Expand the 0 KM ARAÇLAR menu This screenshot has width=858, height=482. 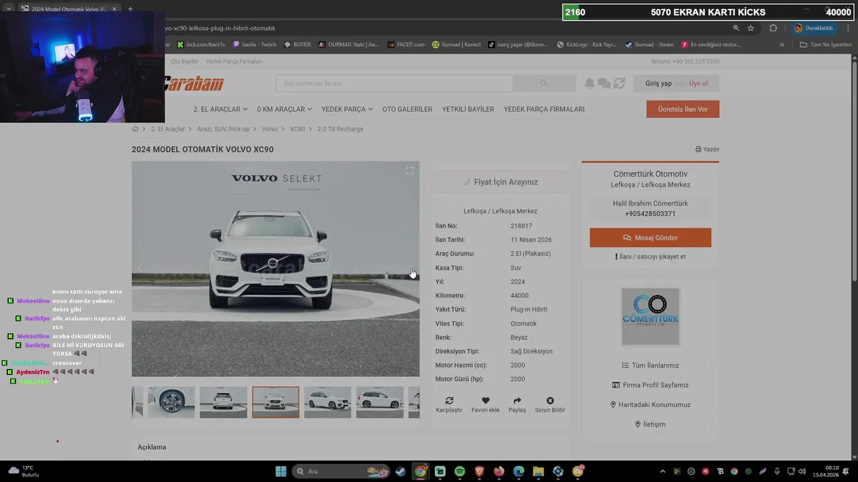284,109
